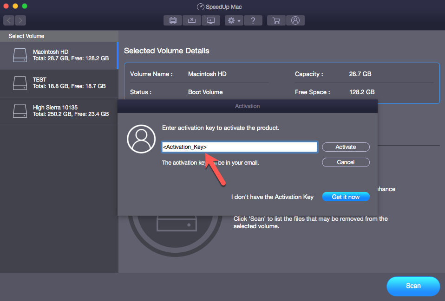
Task: Open the settings gear dropdown
Action: [234, 20]
